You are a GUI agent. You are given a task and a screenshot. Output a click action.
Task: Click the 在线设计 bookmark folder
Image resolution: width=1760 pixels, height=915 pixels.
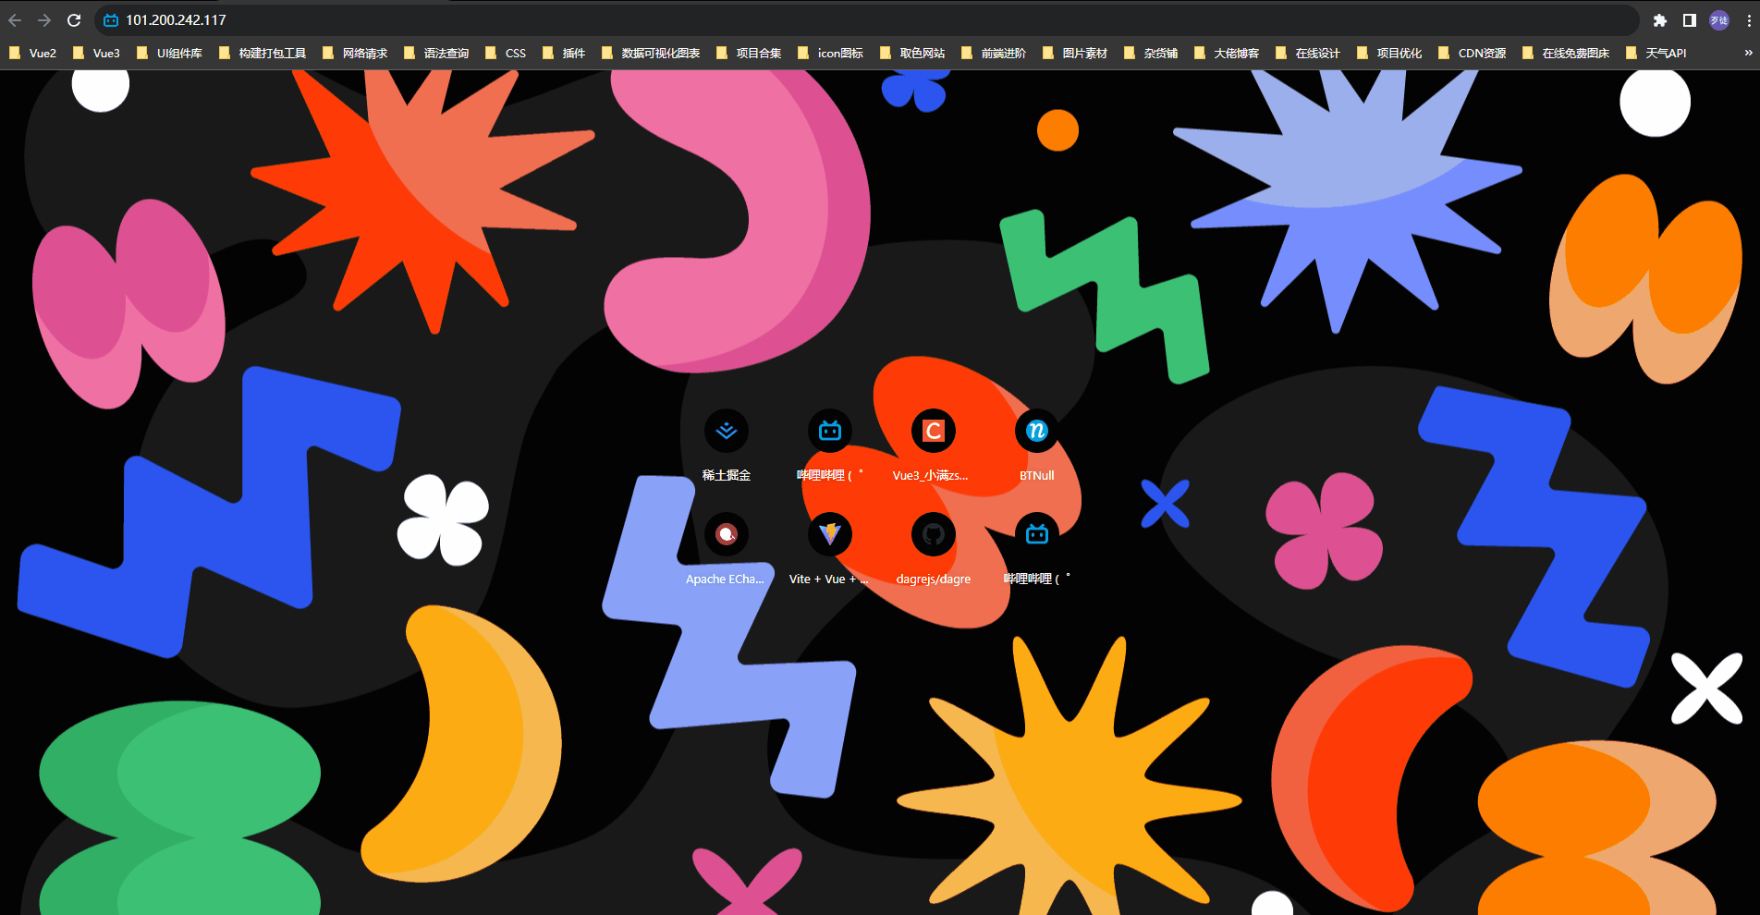[x=1308, y=53]
